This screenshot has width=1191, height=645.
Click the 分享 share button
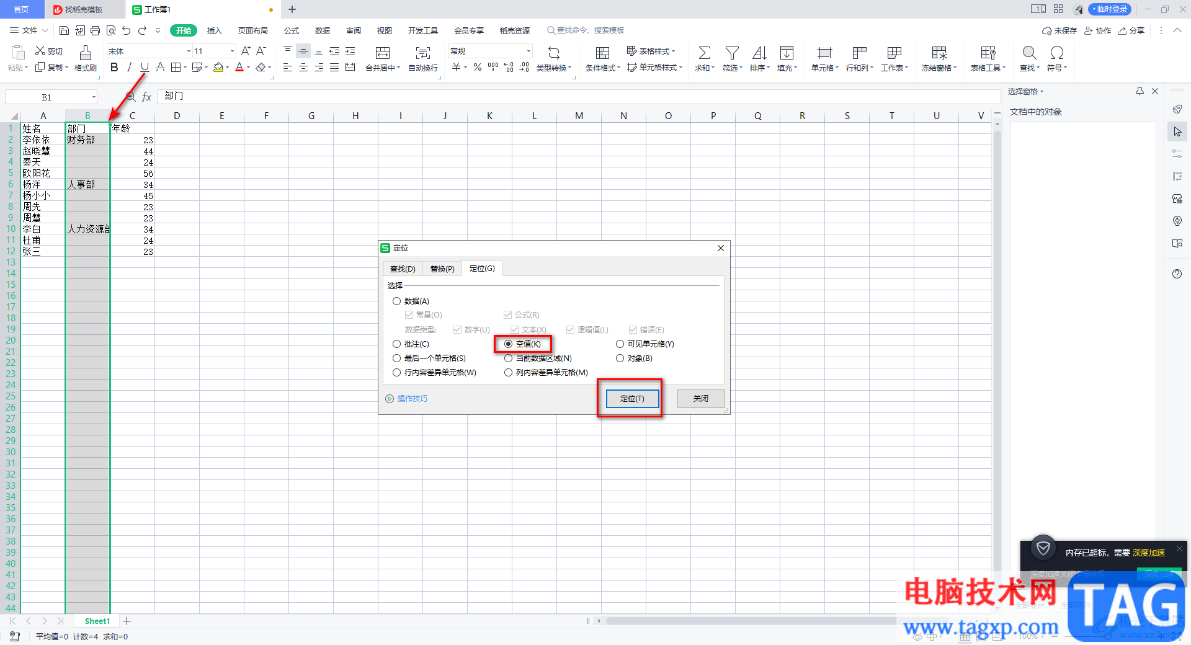pyautogui.click(x=1131, y=30)
